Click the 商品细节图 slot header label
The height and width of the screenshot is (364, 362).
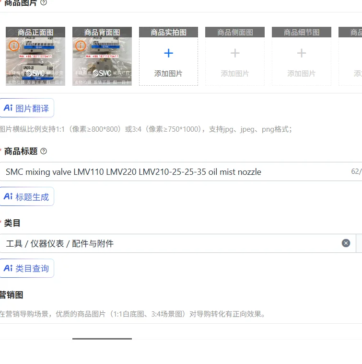tap(302, 32)
